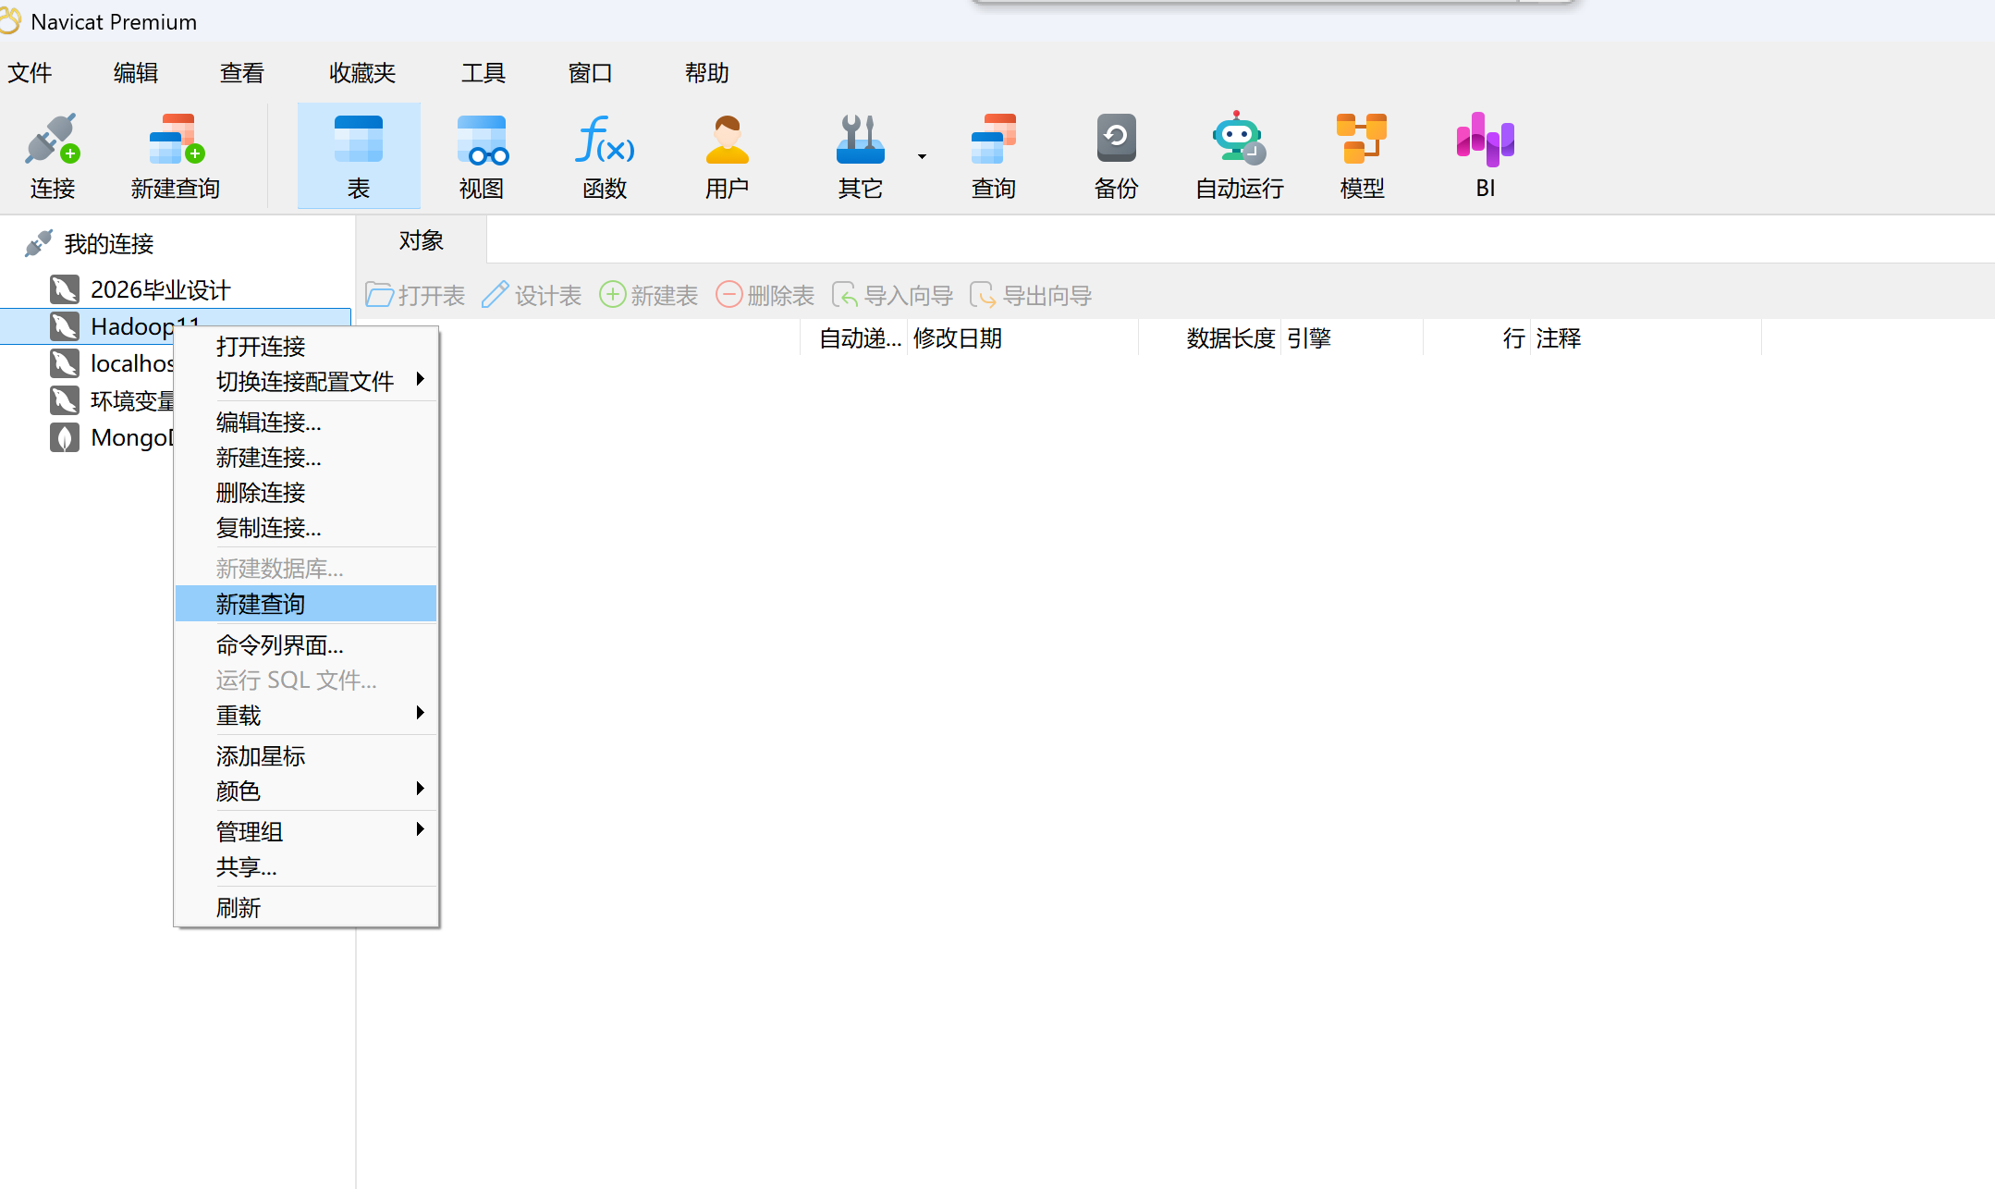Open the User (用户) toolbar icon
This screenshot has height=1189, width=1995.
pyautogui.click(x=727, y=141)
